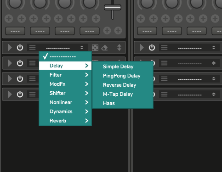
Task: Click third dashed button in right panel
Action: [197, 31]
